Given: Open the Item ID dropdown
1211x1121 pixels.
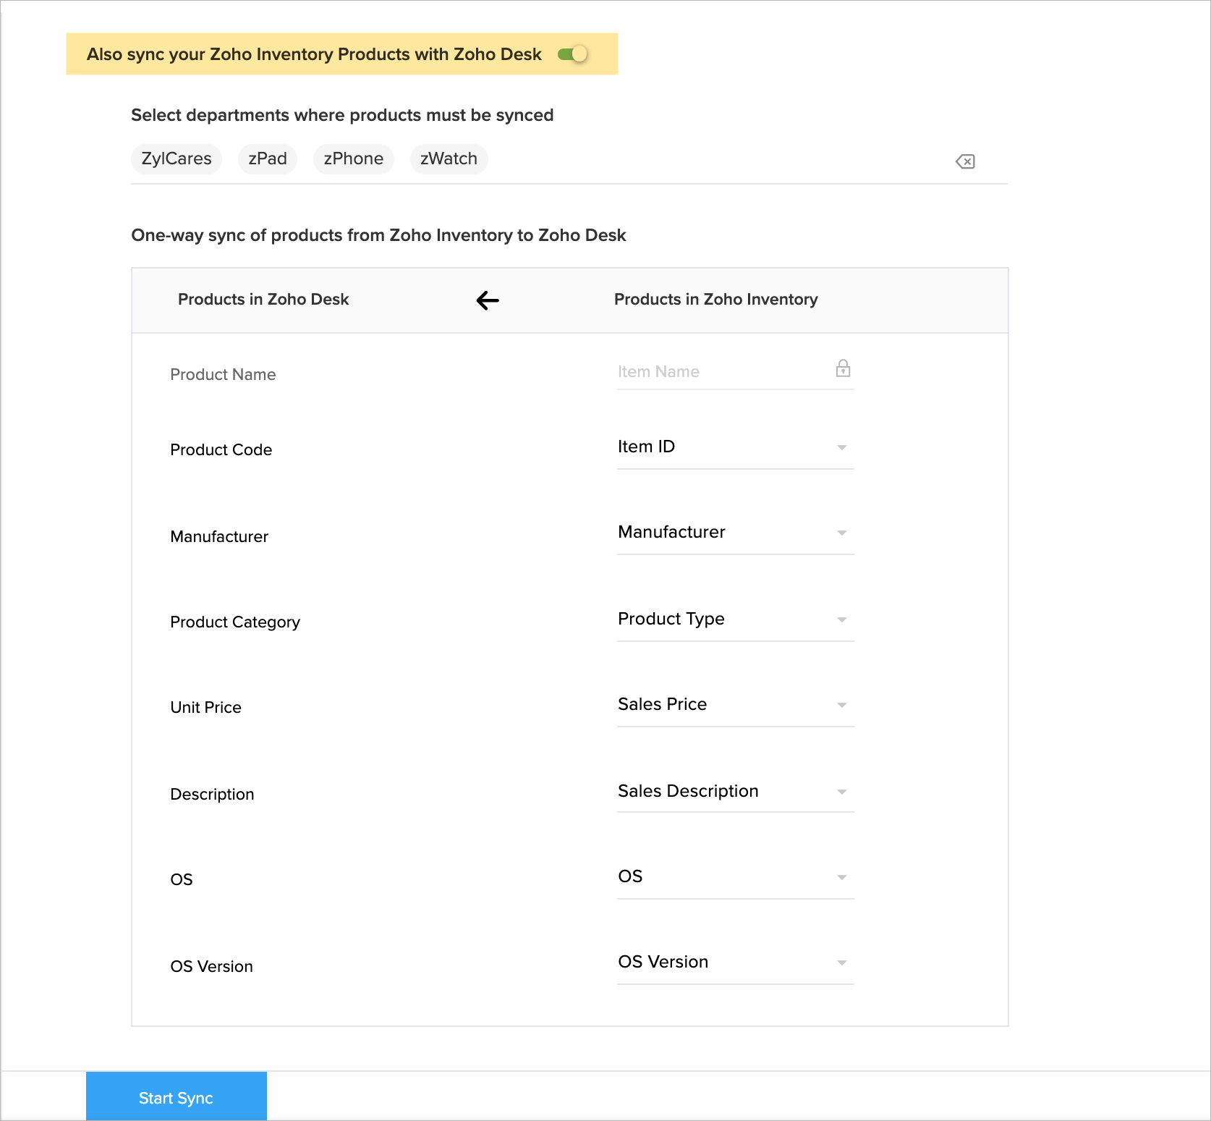Looking at the screenshot, I should [x=734, y=447].
